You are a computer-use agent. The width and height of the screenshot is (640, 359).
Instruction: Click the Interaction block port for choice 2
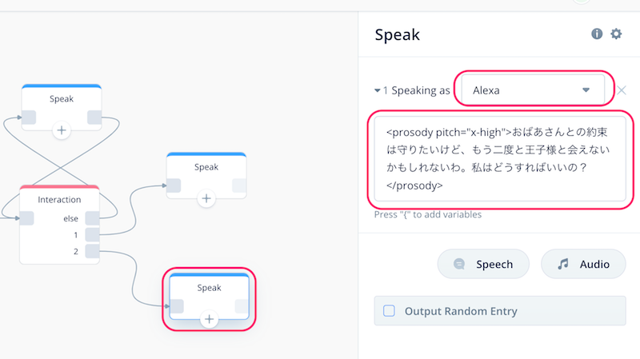(92, 251)
